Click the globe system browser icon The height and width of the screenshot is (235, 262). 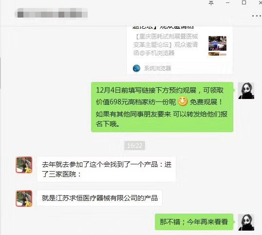tap(136, 68)
